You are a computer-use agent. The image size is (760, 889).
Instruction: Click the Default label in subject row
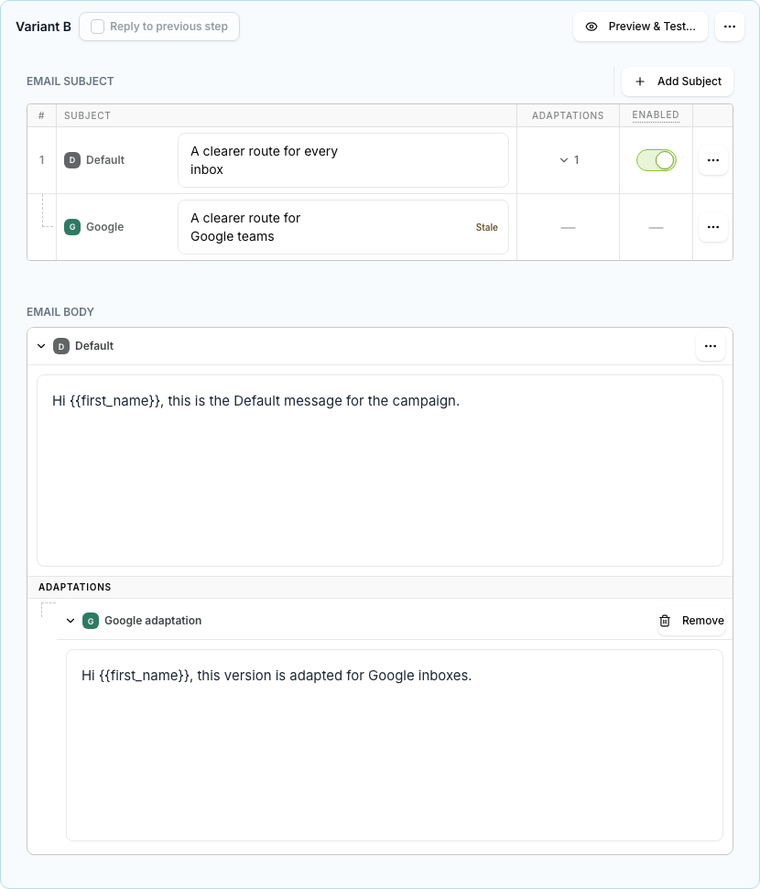pos(105,160)
